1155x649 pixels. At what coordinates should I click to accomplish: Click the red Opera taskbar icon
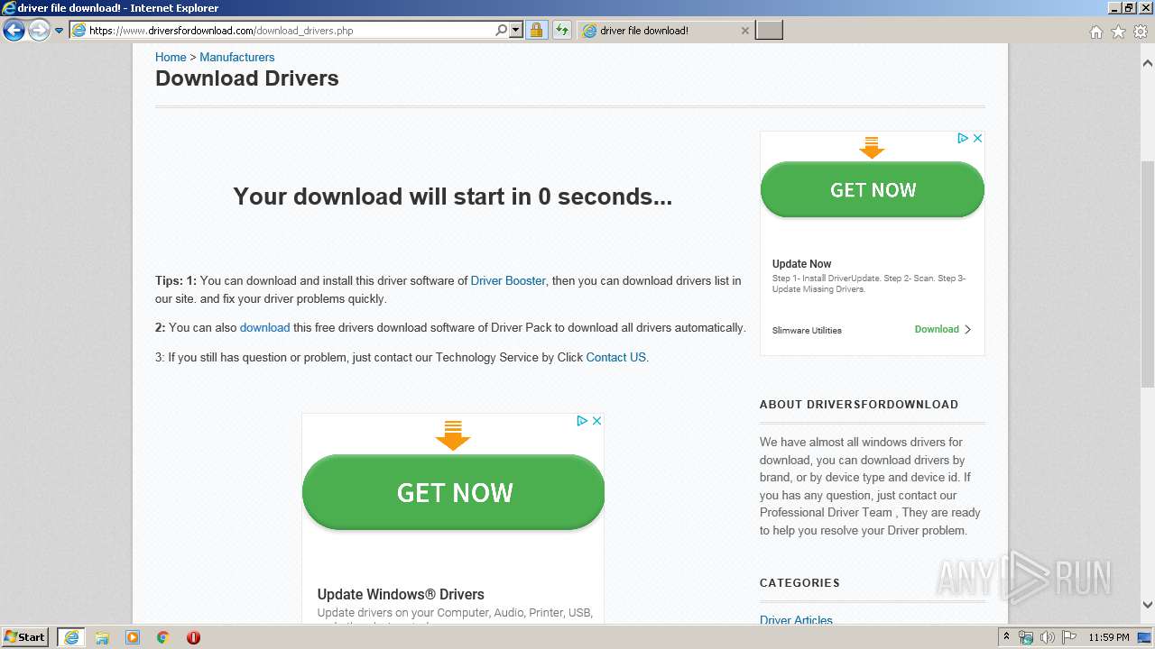pos(193,637)
